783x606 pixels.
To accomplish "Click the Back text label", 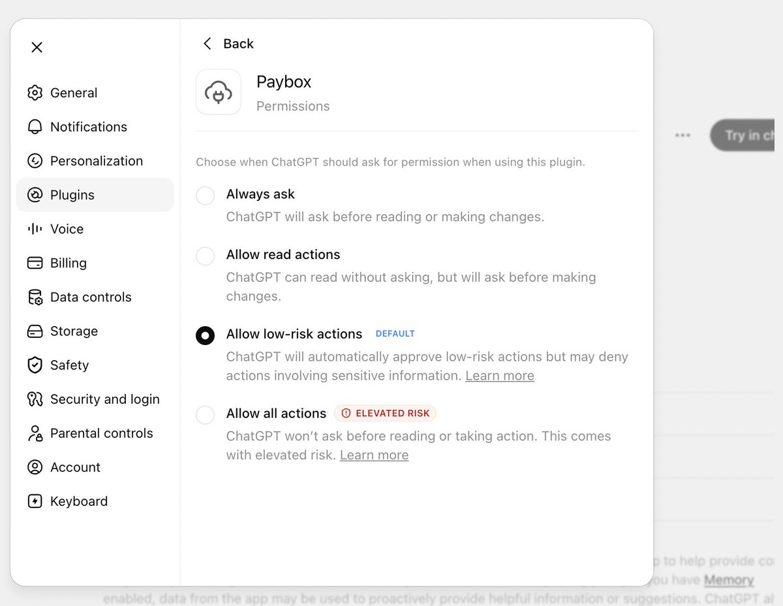I will coord(238,44).
